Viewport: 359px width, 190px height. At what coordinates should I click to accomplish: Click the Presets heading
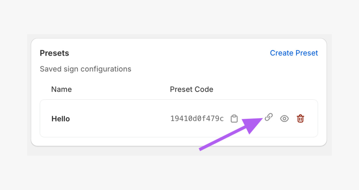[x=54, y=53]
